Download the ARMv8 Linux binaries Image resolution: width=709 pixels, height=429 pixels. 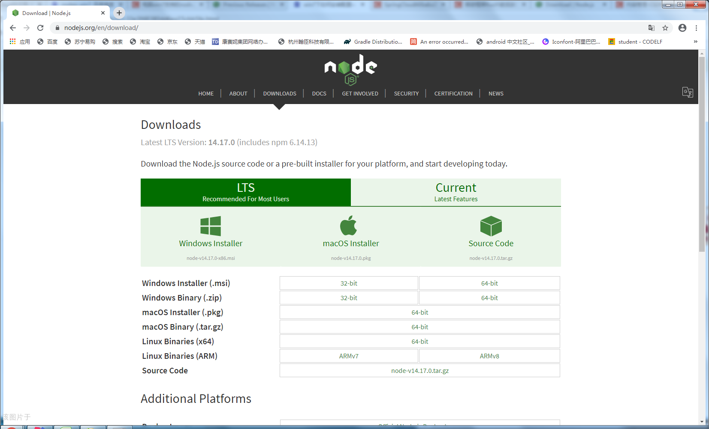coord(489,356)
